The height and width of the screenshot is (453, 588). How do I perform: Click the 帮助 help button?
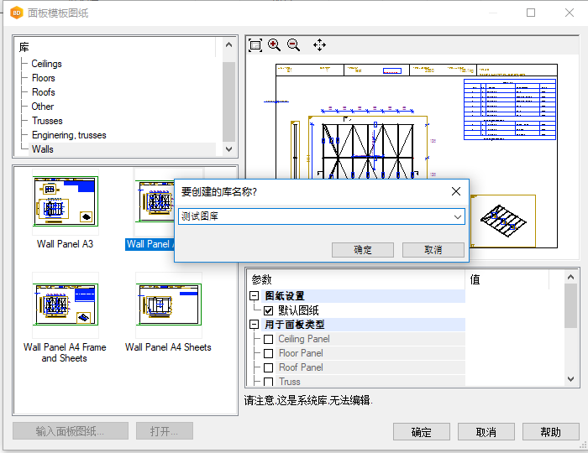point(550,432)
